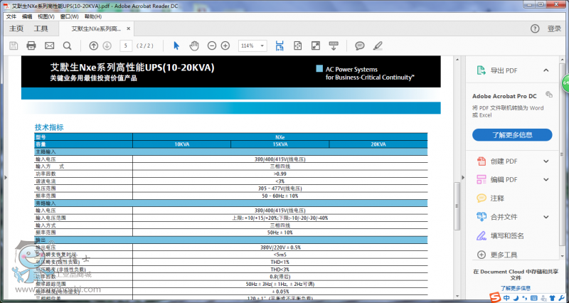
Task: Click the 了解更多信息 blue button
Action: pos(512,134)
